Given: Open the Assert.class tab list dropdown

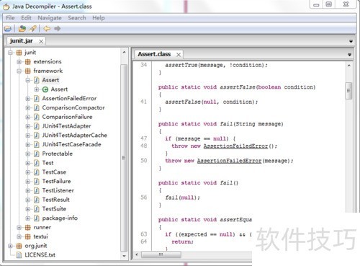Looking at the screenshot, I should click(x=349, y=55).
